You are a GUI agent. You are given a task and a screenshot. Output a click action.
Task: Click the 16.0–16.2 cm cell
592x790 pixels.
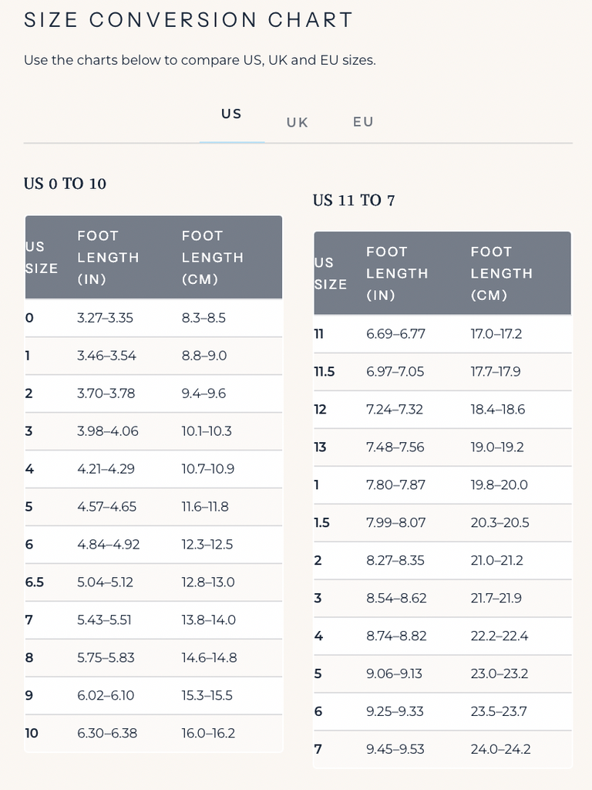point(208,733)
